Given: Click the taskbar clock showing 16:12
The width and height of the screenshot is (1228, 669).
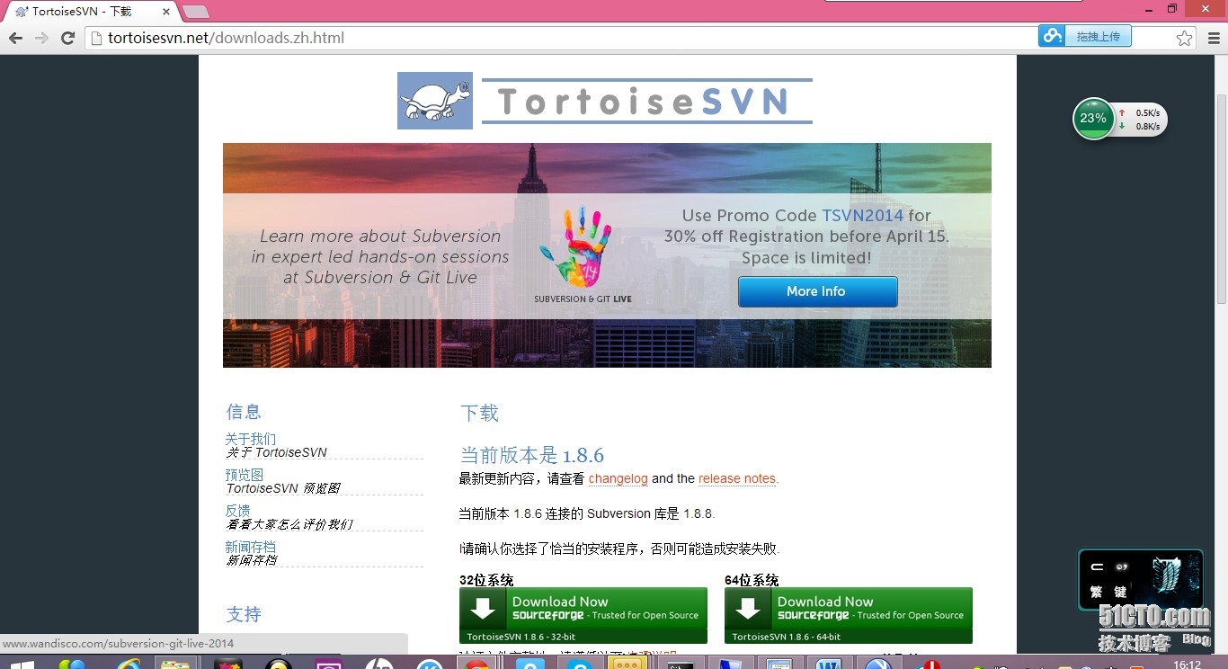Looking at the screenshot, I should pyautogui.click(x=1188, y=664).
